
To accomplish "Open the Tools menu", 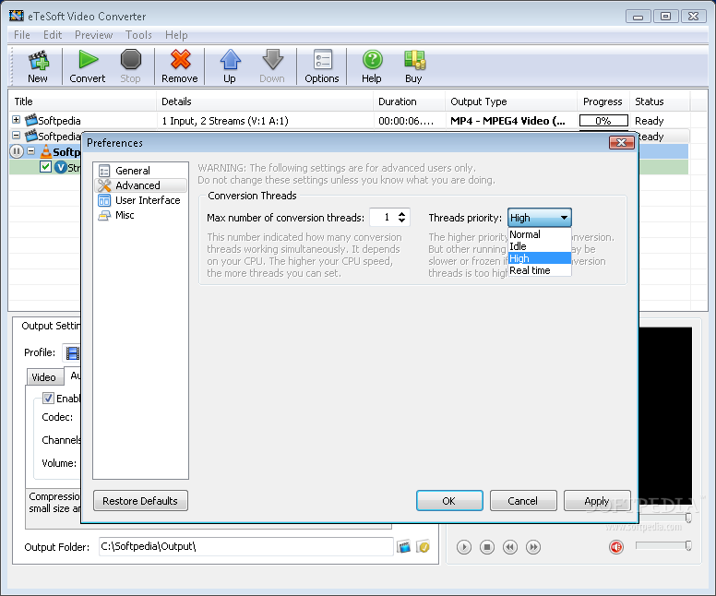I will click(x=138, y=35).
